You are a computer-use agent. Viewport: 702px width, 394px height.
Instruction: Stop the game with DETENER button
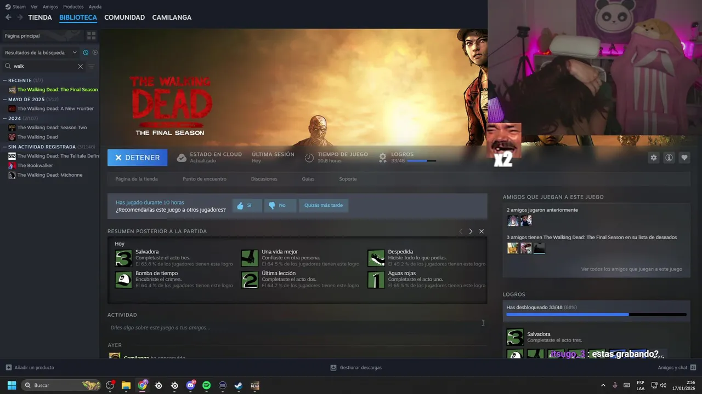[137, 158]
